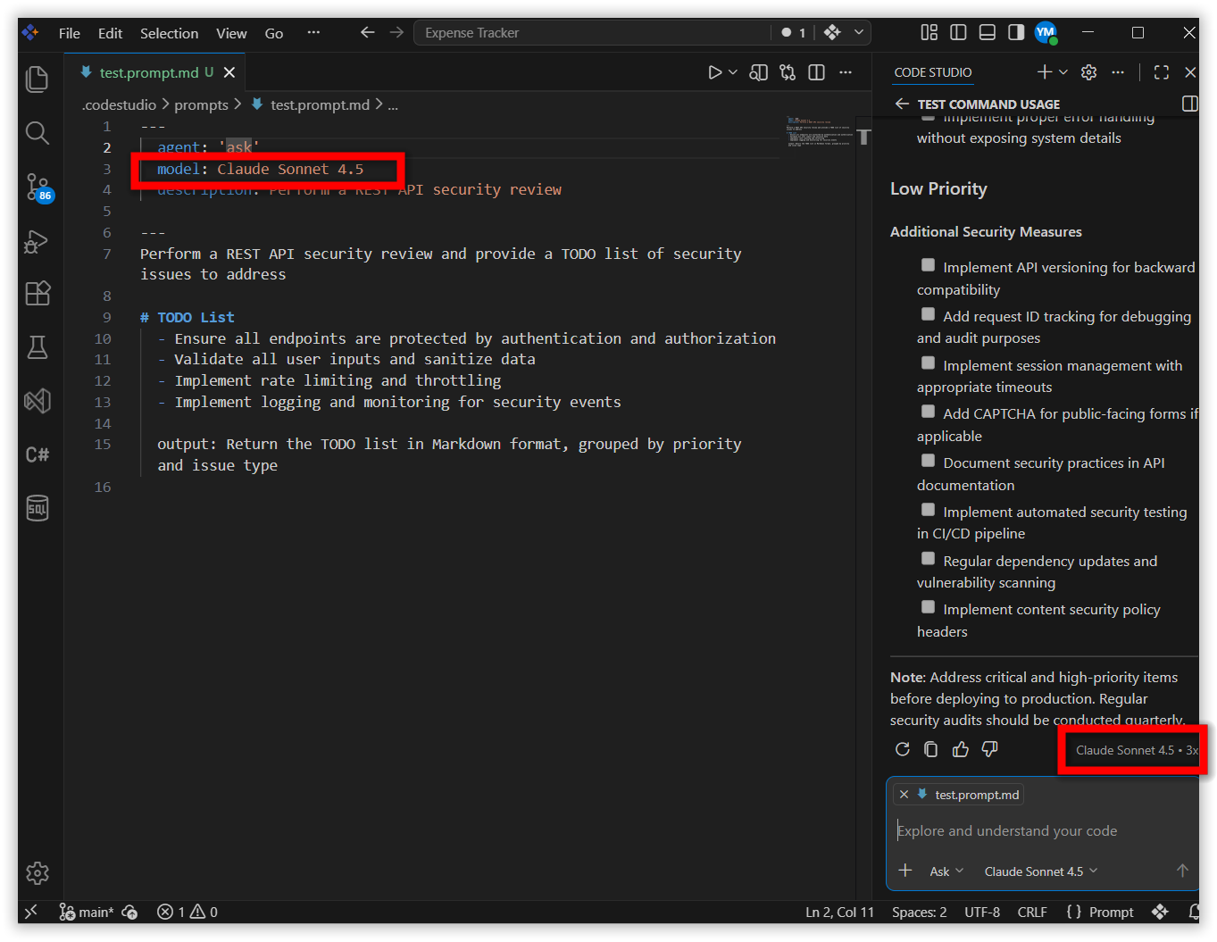This screenshot has height=942, width=1217.
Task: Expand the run prompt options chevron
Action: 733,72
